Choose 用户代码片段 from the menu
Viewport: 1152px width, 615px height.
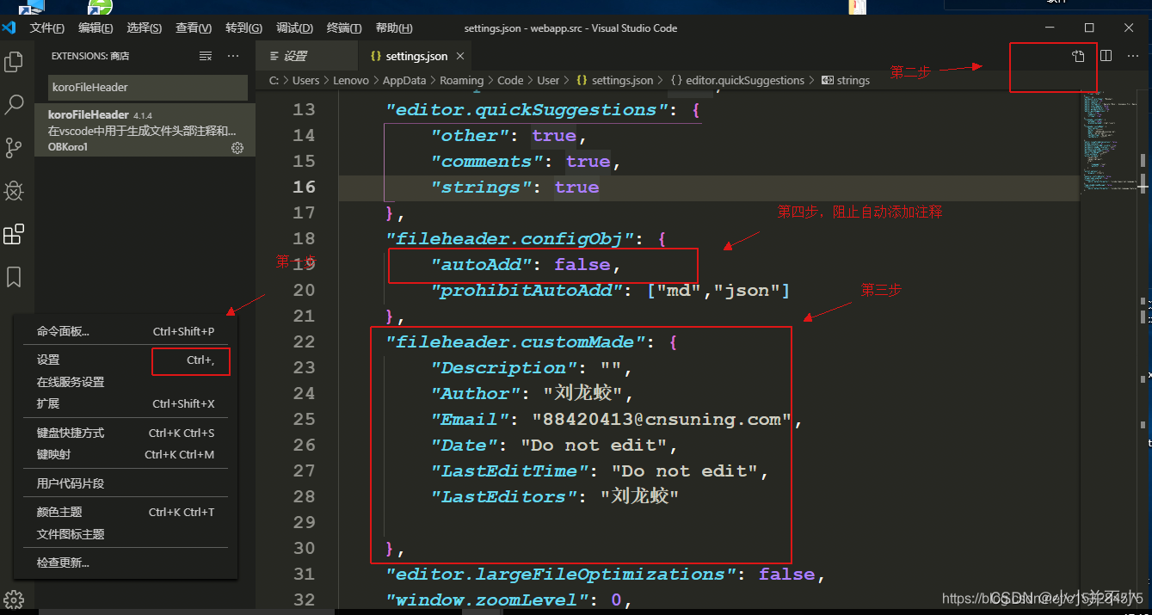point(126,483)
